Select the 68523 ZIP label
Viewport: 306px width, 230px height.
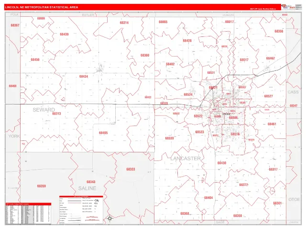pyautogui.click(x=199, y=132)
